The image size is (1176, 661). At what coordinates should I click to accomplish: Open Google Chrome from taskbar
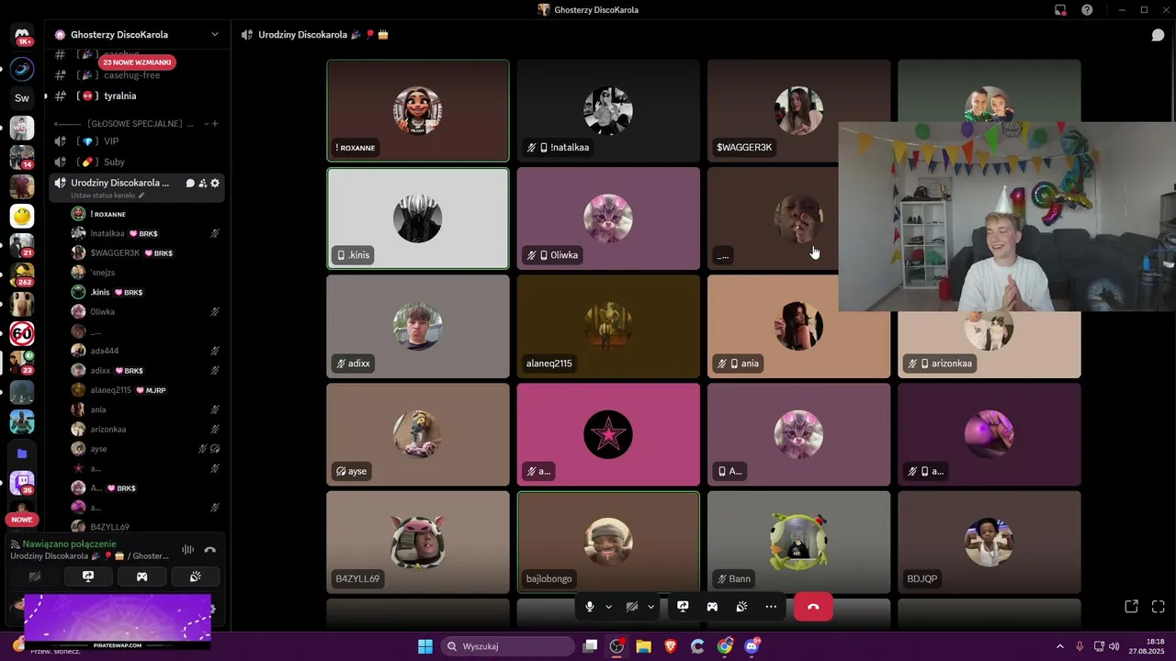(725, 646)
